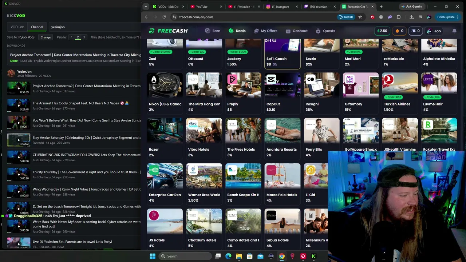This screenshot has height=262, width=466.
Task: Click the purple extension icon in toolbar
Action: pos(390,17)
